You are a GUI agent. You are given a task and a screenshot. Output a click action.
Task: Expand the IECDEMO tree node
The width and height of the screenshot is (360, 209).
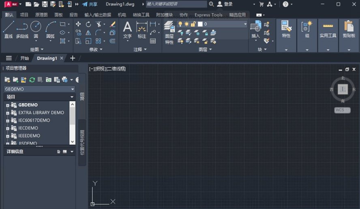point(8,129)
